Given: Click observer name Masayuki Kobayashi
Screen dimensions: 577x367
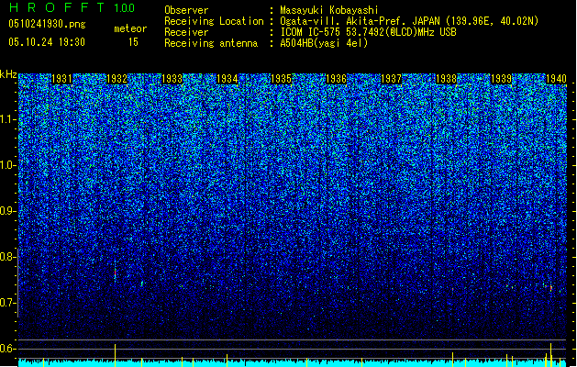Looking at the screenshot, I should (x=329, y=10).
